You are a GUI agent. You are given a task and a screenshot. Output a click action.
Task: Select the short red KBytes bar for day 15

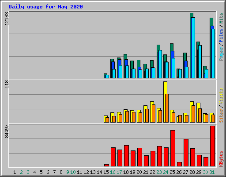click(106, 165)
